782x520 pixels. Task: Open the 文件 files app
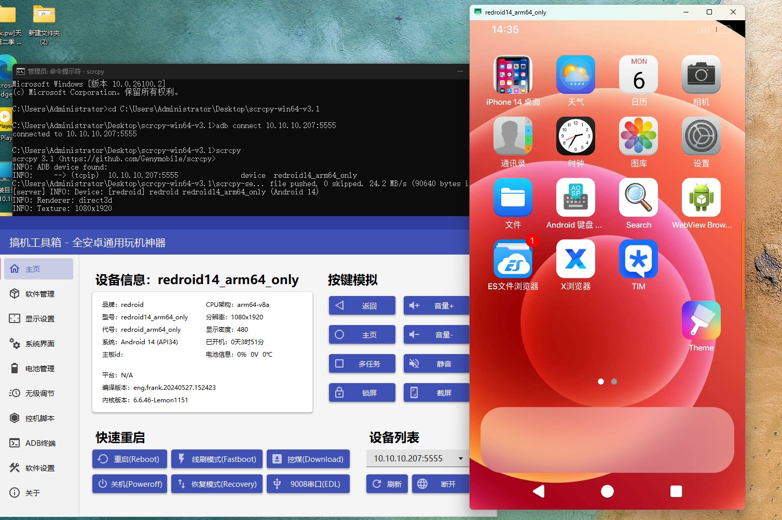tap(513, 197)
